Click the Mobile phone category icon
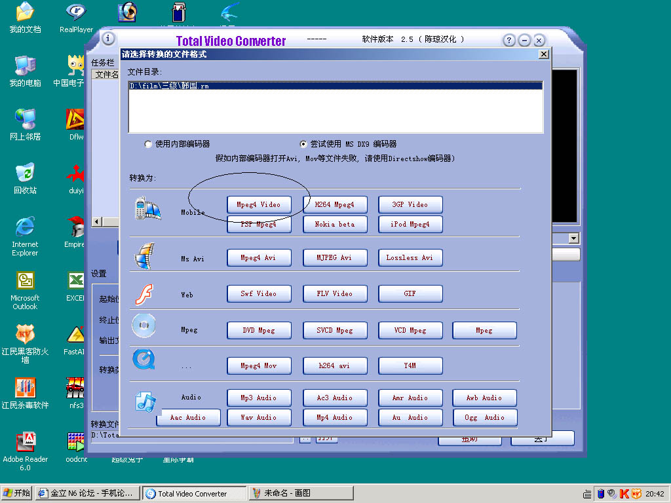The width and height of the screenshot is (671, 503). [x=147, y=209]
